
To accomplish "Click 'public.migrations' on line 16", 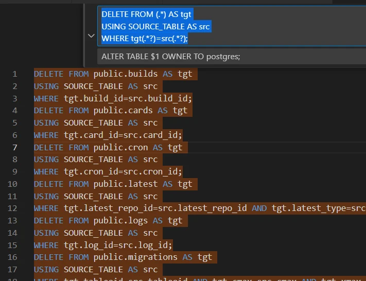I will pyautogui.click(x=135, y=257).
